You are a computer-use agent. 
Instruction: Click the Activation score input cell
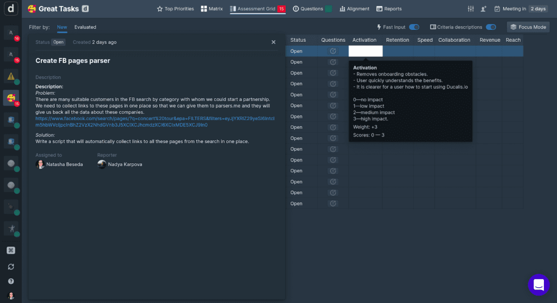click(x=366, y=51)
